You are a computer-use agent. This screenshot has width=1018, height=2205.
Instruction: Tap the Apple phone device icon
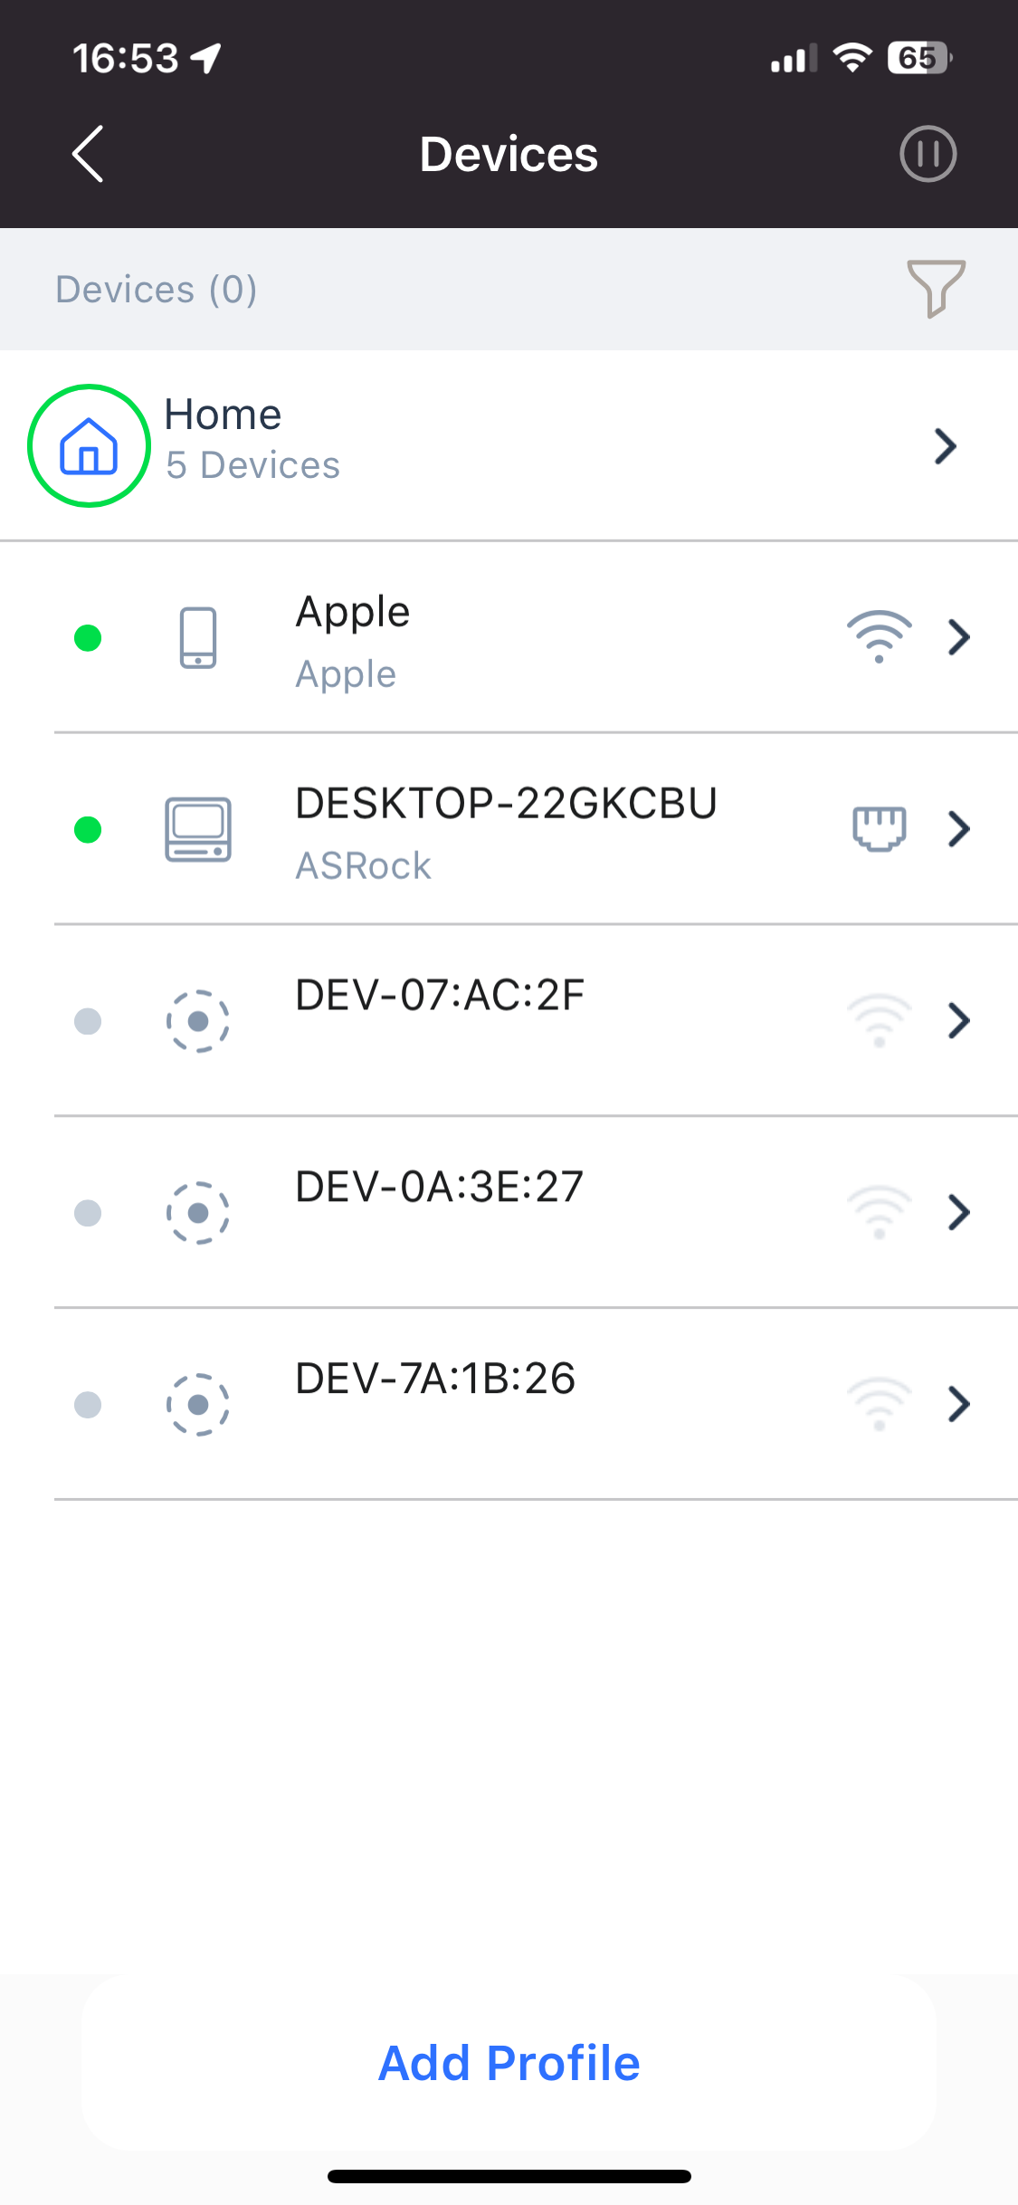point(197,638)
